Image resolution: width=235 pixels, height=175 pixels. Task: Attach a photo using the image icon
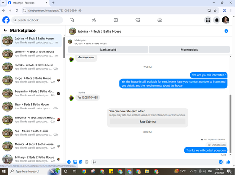tap(75, 162)
